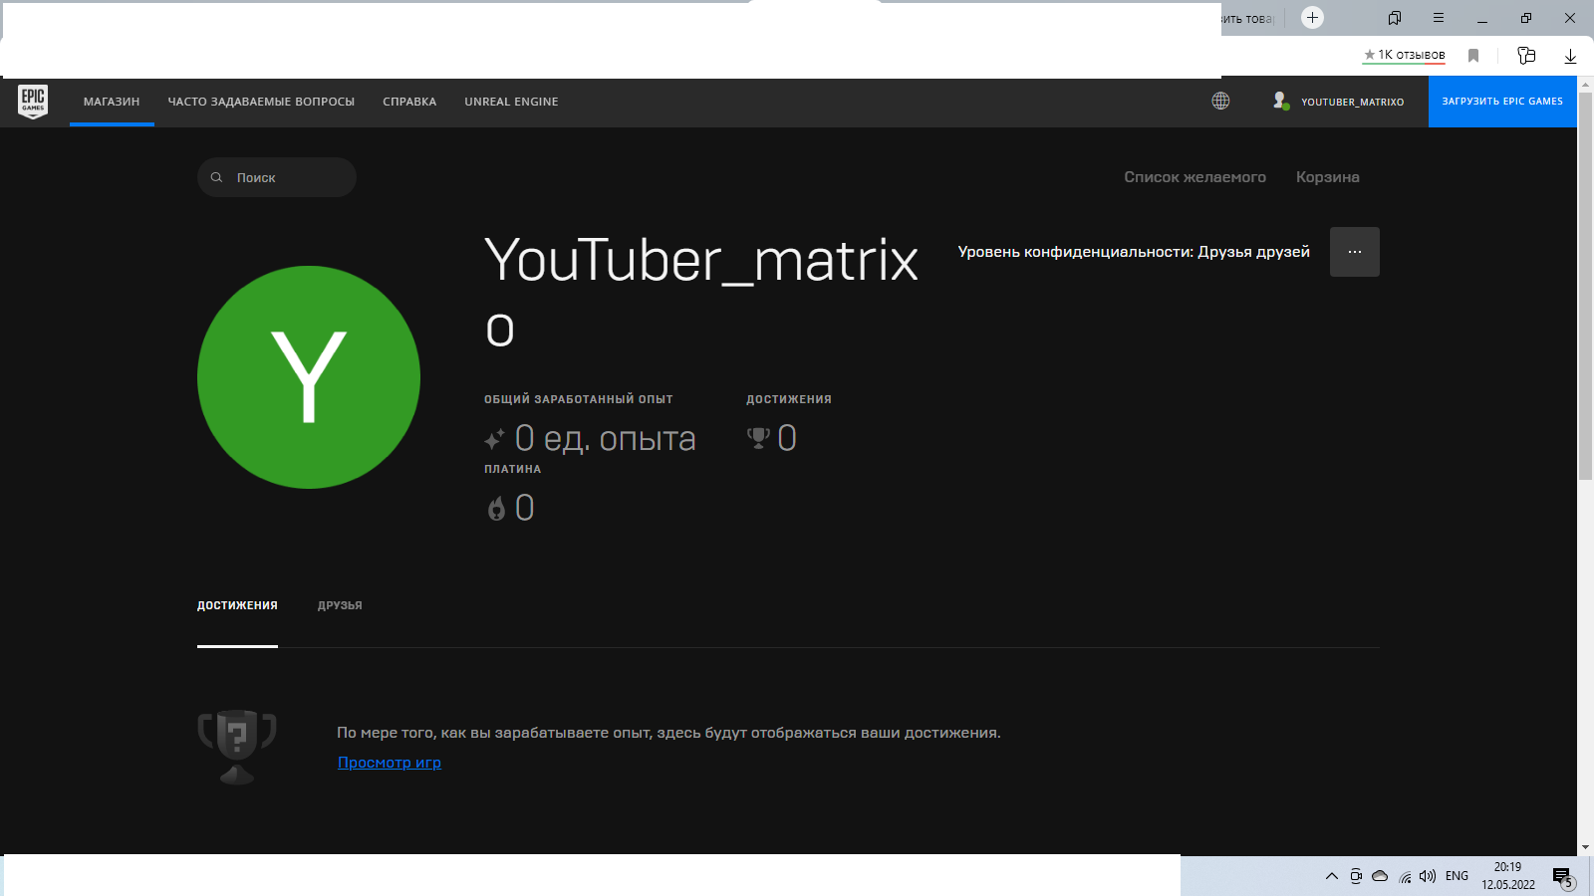
Task: Switch the ENG input language
Action: [1457, 876]
